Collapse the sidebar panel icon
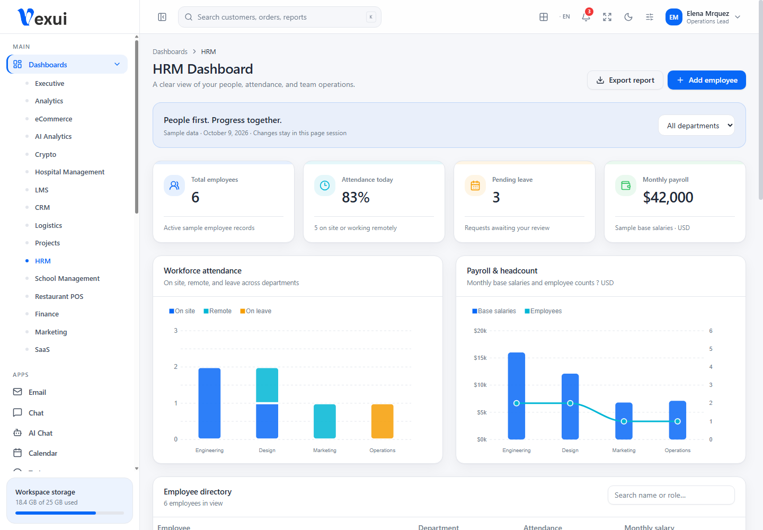Viewport: 763px width, 530px height. (162, 17)
